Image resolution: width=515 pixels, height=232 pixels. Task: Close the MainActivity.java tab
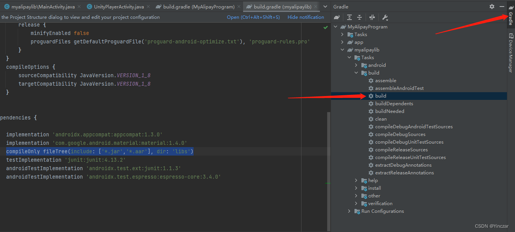pos(79,6)
